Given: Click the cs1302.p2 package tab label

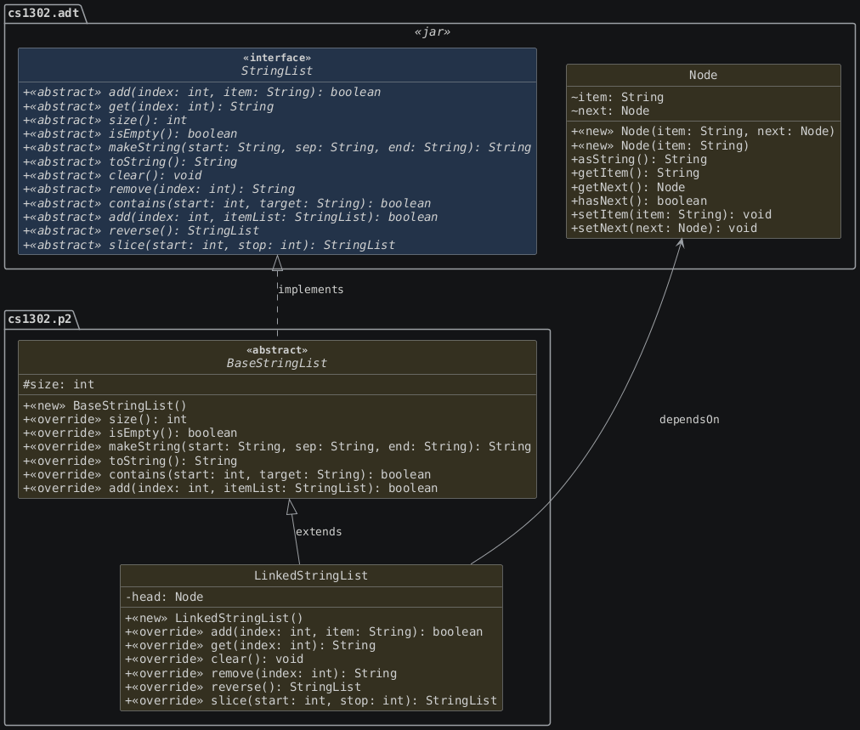Looking at the screenshot, I should 39,320.
